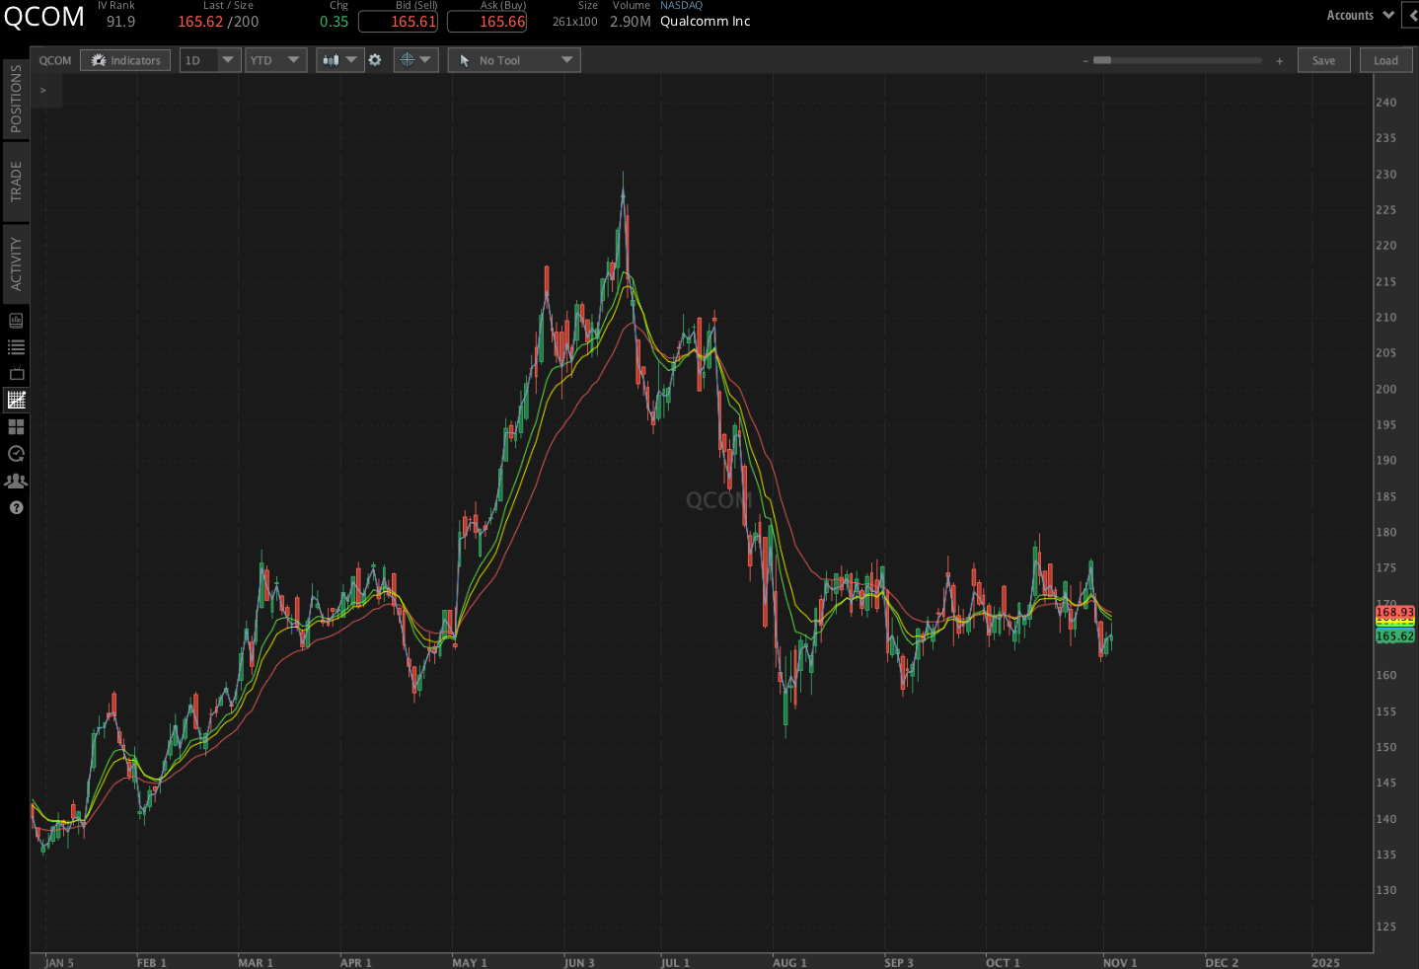Viewport: 1419px width, 969px height.
Task: Open the YTD time range dropdown
Action: pos(275,60)
